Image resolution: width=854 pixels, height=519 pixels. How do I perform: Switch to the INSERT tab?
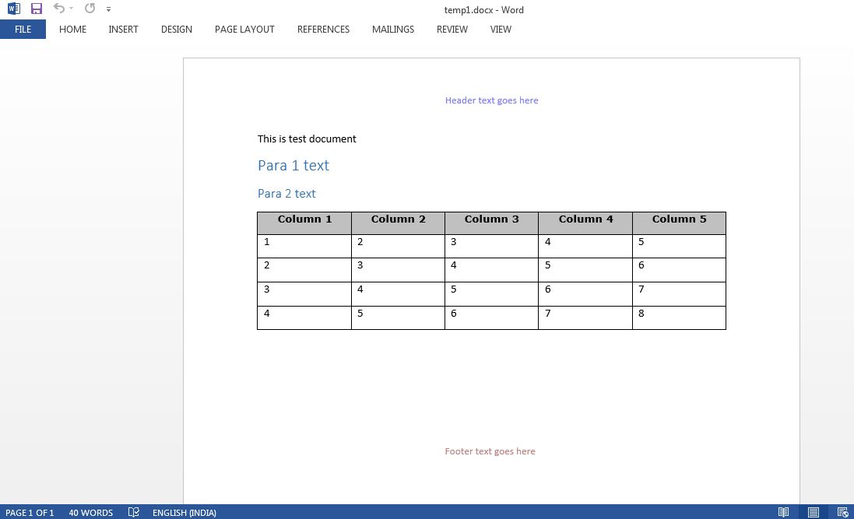123,30
